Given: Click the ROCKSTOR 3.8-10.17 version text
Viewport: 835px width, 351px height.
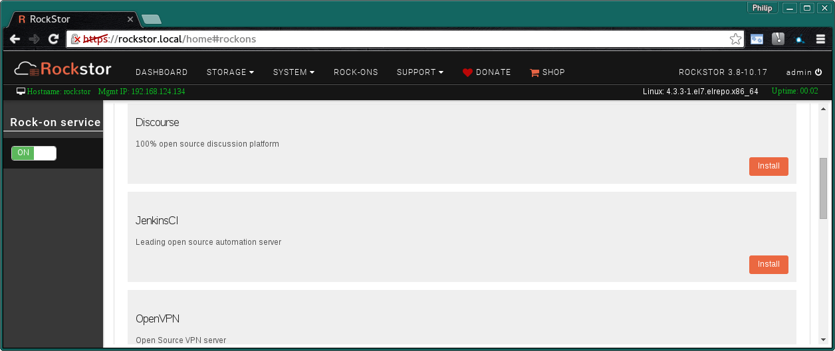Looking at the screenshot, I should pyautogui.click(x=723, y=72).
